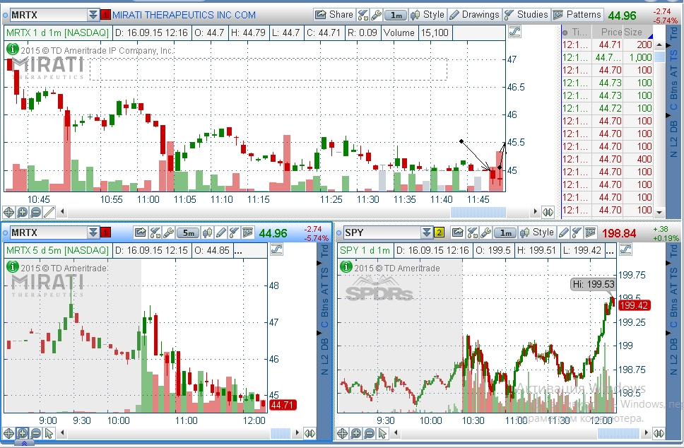Select the drawing line tool under top chart

tap(49, 213)
